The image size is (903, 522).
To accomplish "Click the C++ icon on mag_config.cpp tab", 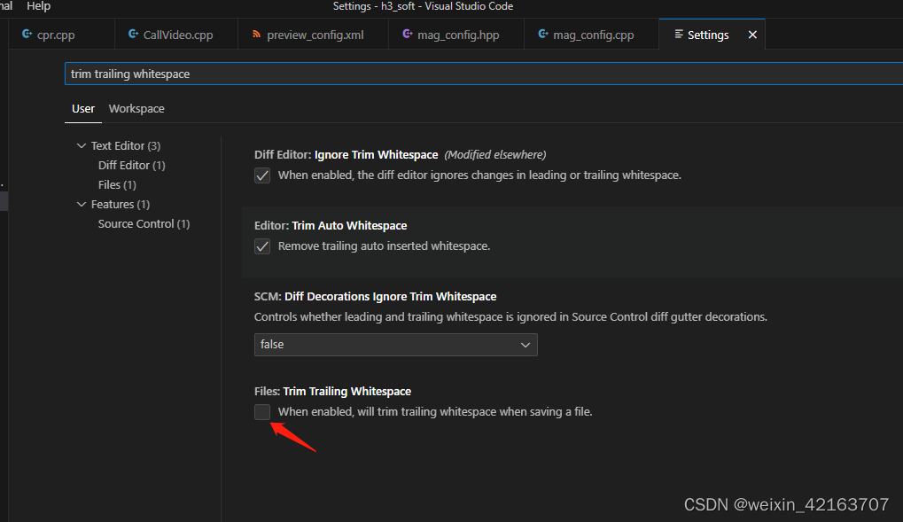I will pyautogui.click(x=543, y=34).
